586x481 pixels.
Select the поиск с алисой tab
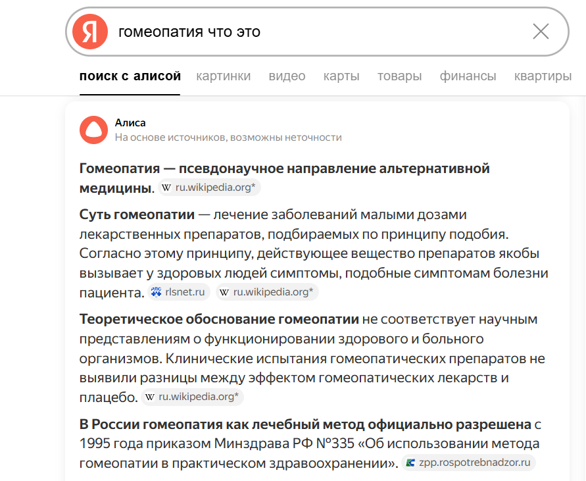[129, 76]
